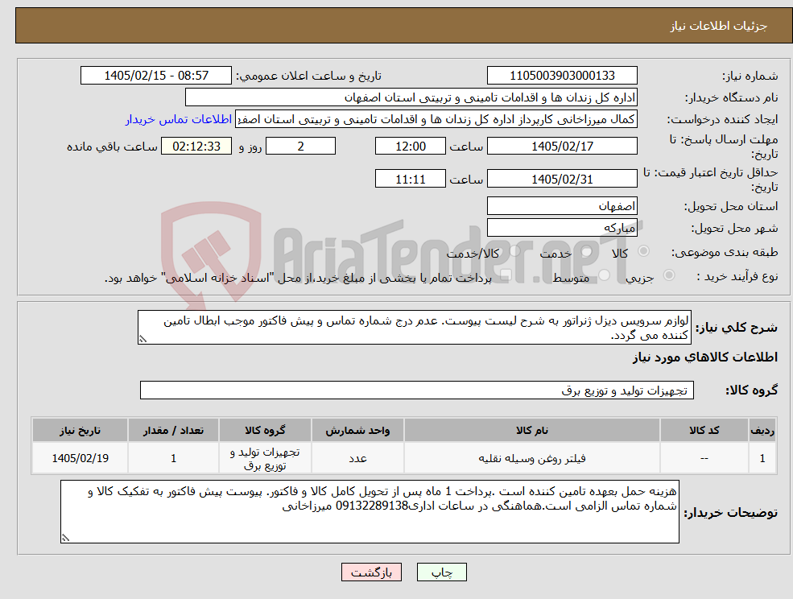Click the ایجاد کننده درخواست label
The height and width of the screenshot is (599, 793).
pos(722,120)
